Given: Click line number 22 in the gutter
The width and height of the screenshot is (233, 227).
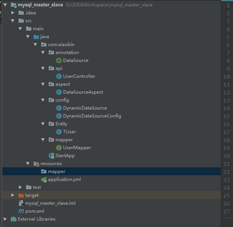Looking at the screenshot, I should click(x=227, y=172).
